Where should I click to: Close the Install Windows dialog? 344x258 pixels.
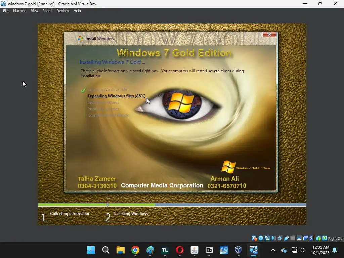tap(269, 35)
